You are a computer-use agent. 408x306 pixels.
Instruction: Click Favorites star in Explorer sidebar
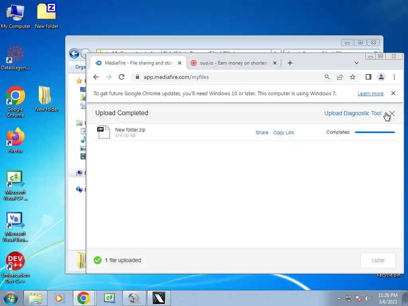pos(79,80)
